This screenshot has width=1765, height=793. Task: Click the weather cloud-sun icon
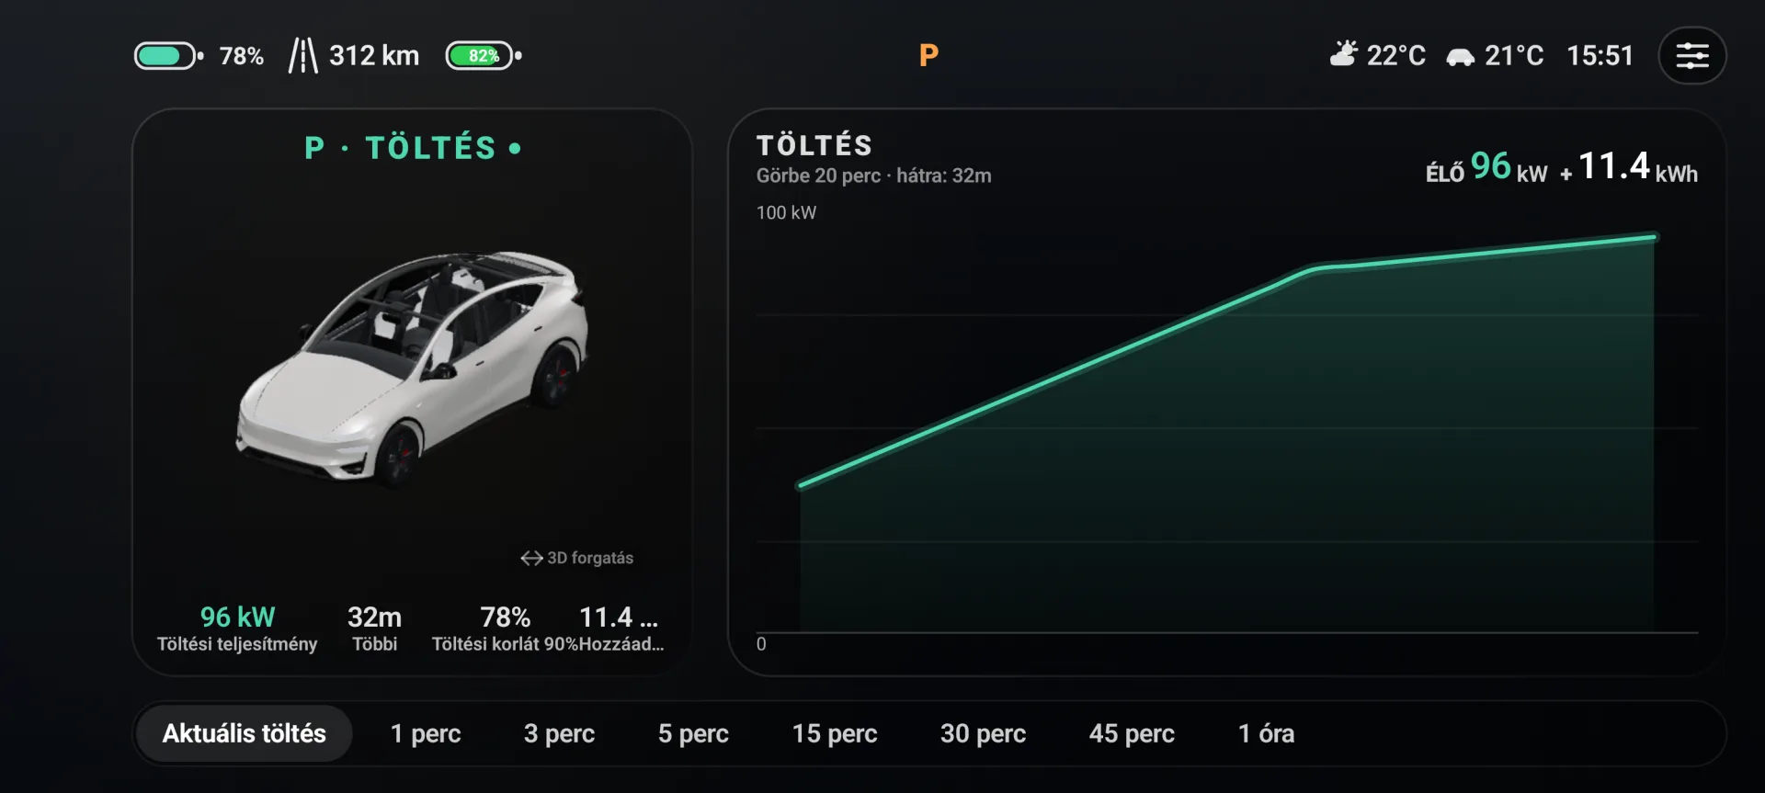point(1343,54)
